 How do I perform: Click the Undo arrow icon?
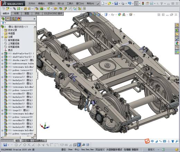tap(129, 3)
